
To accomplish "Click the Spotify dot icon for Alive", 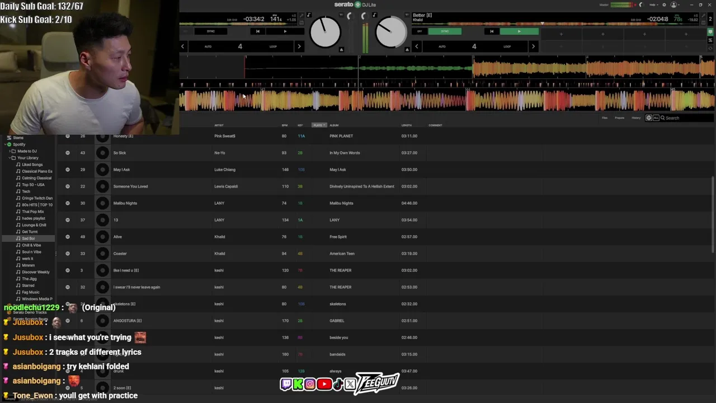I will [x=68, y=237].
